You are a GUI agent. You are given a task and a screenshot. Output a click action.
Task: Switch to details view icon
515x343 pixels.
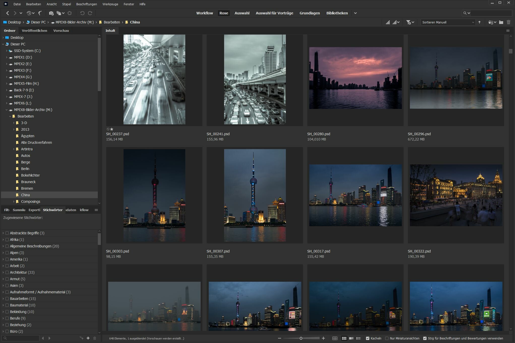351,338
